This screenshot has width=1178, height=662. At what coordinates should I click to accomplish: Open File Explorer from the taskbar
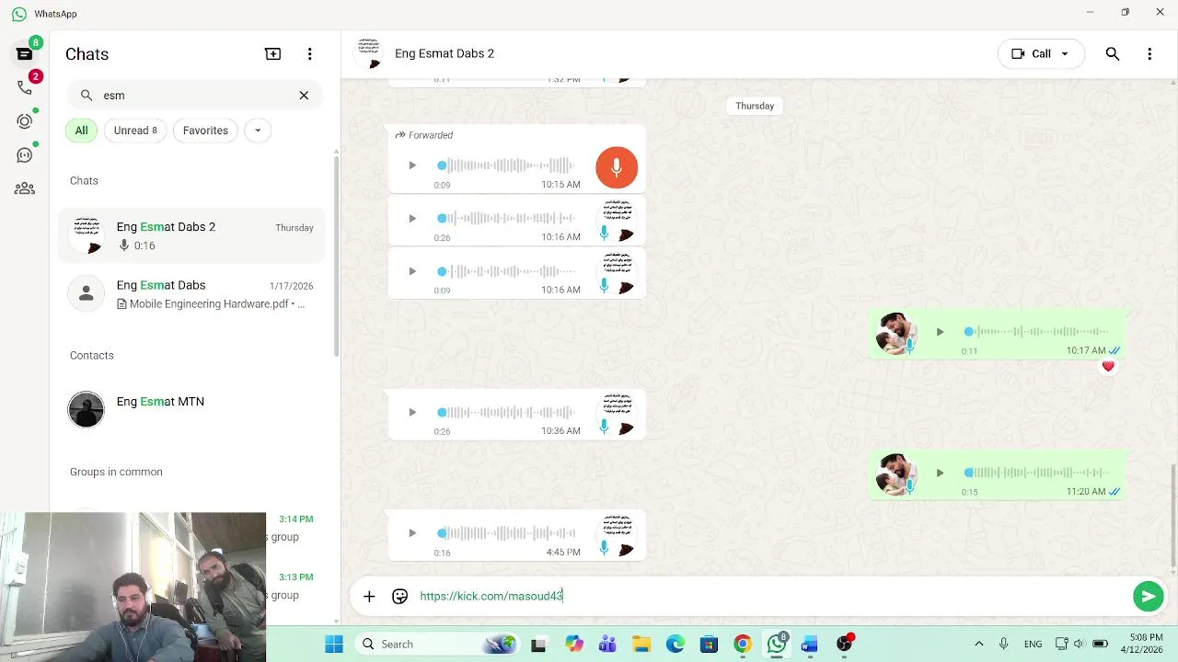coord(641,644)
